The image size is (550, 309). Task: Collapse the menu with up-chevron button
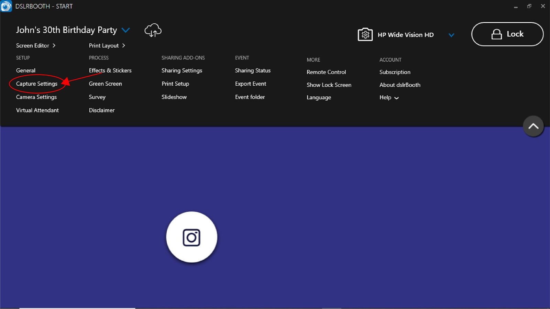coord(533,126)
